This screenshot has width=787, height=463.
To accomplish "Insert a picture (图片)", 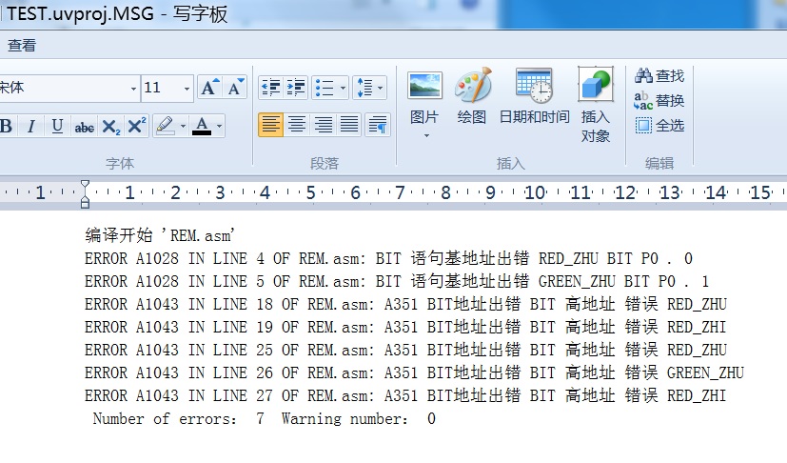I will (424, 98).
